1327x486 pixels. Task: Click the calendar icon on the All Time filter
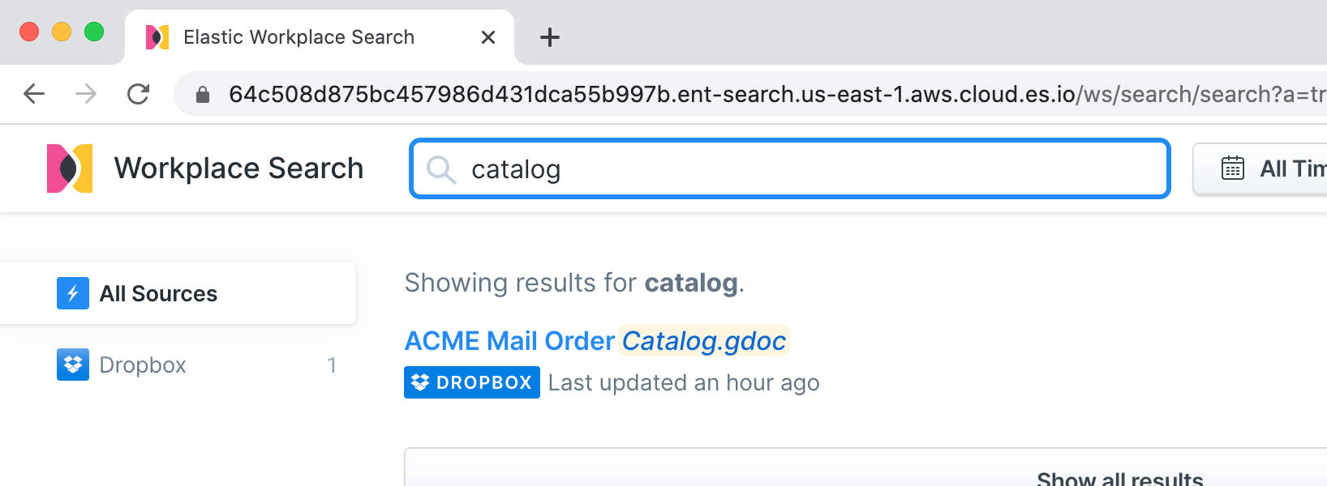coord(1234,168)
